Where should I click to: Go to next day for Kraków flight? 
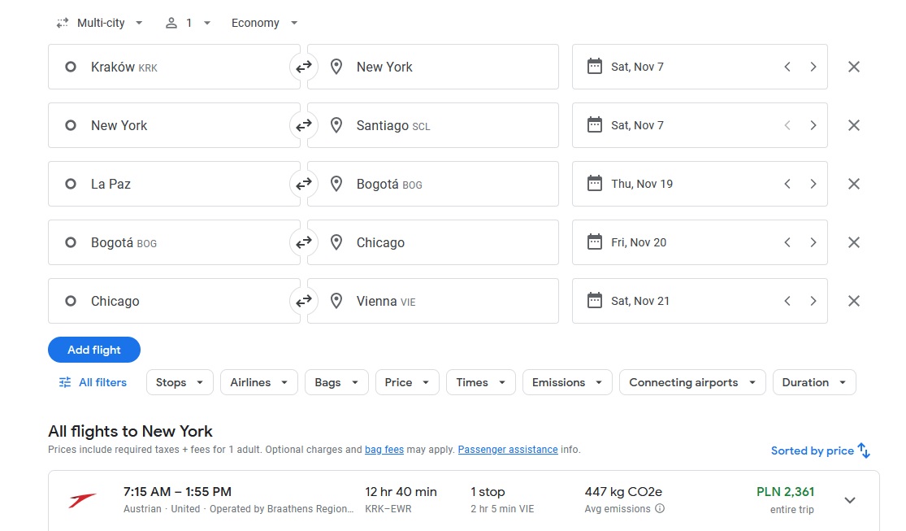813,67
